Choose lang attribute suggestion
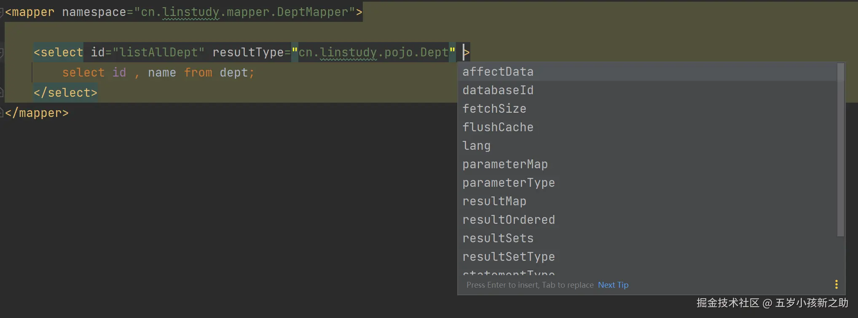The width and height of the screenshot is (858, 318). coord(476,146)
